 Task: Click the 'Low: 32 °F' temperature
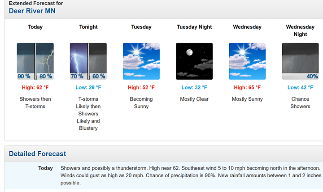(194, 88)
